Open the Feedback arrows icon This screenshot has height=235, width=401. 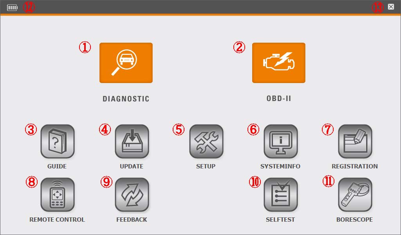point(132,195)
